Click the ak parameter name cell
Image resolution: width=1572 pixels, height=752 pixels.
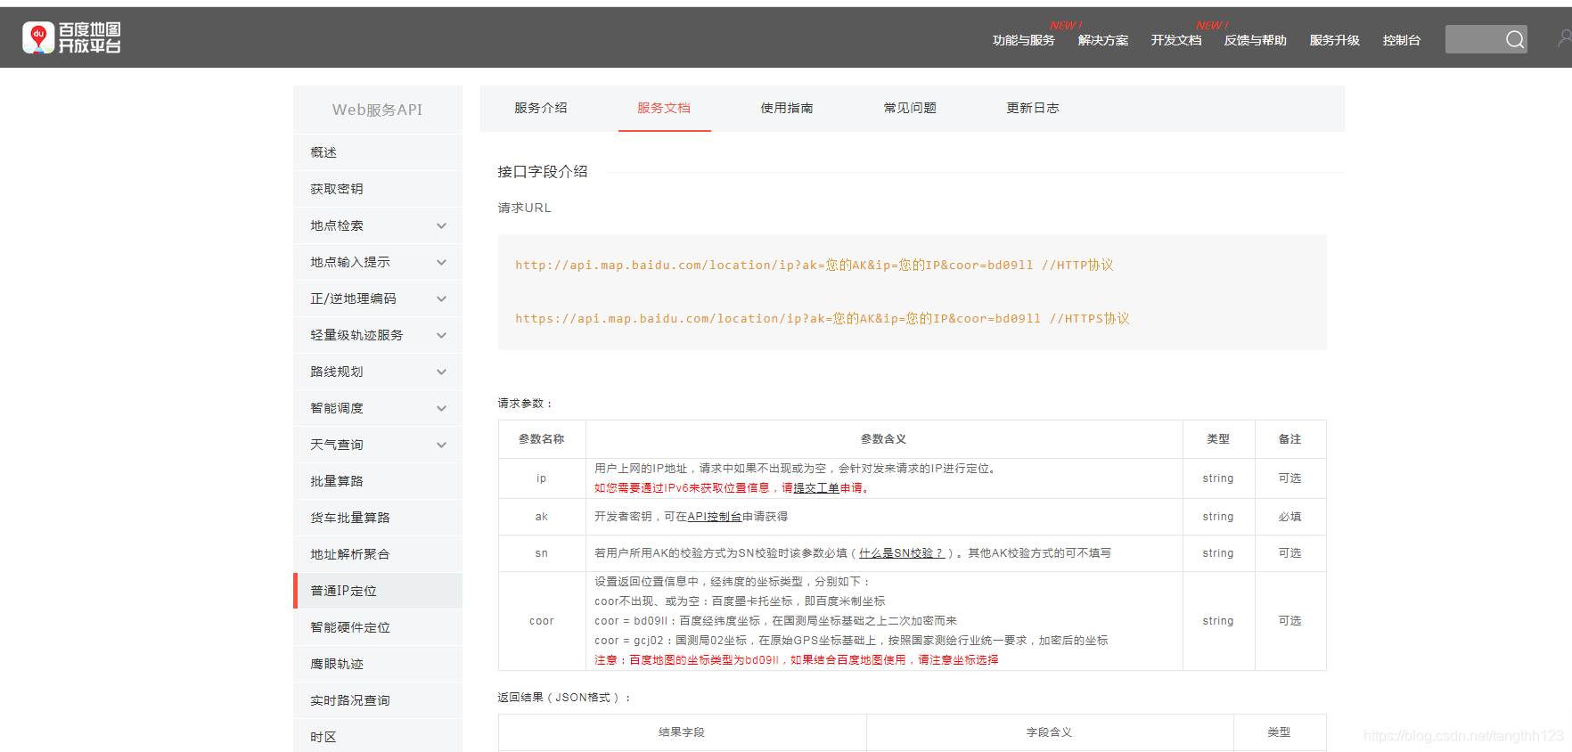(x=541, y=517)
